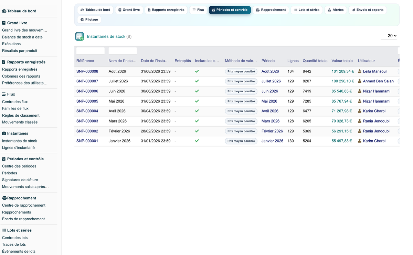Click the snapshot name Mars 2026
The height and width of the screenshot is (255, 413).
tap(118, 121)
